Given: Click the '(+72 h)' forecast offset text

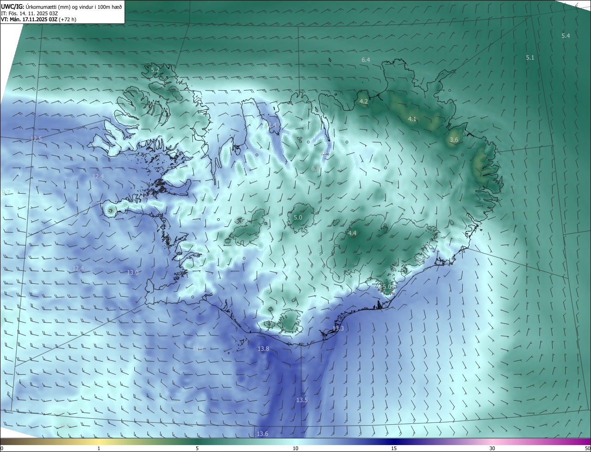Looking at the screenshot, I should coord(67,19).
